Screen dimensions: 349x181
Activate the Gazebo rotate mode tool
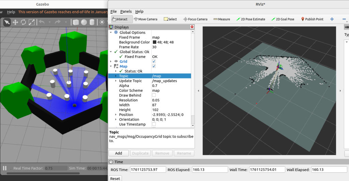tap(24, 22)
